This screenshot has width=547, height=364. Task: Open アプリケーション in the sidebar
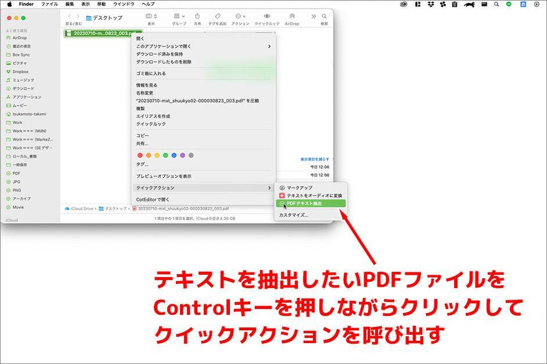[27, 97]
